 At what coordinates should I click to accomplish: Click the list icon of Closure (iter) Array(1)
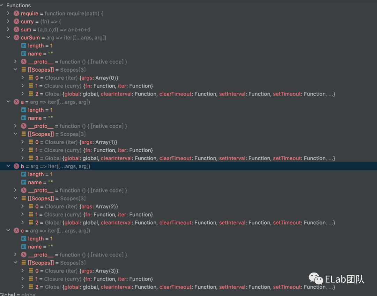(31, 142)
